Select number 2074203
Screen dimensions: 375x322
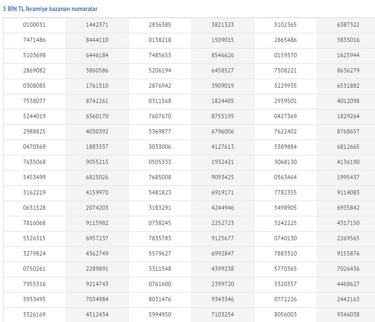click(97, 208)
